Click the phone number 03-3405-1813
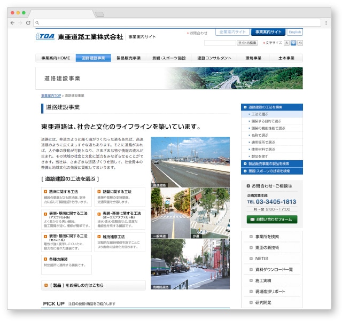Screen dimensions: 342x321 (x=276, y=202)
